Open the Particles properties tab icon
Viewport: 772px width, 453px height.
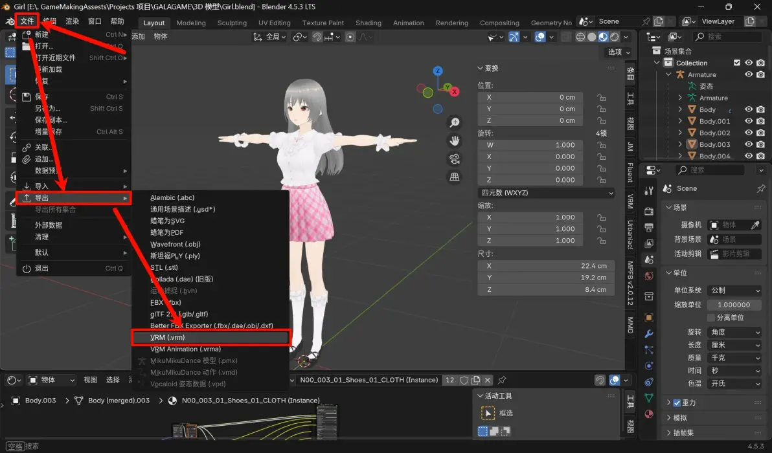point(649,349)
